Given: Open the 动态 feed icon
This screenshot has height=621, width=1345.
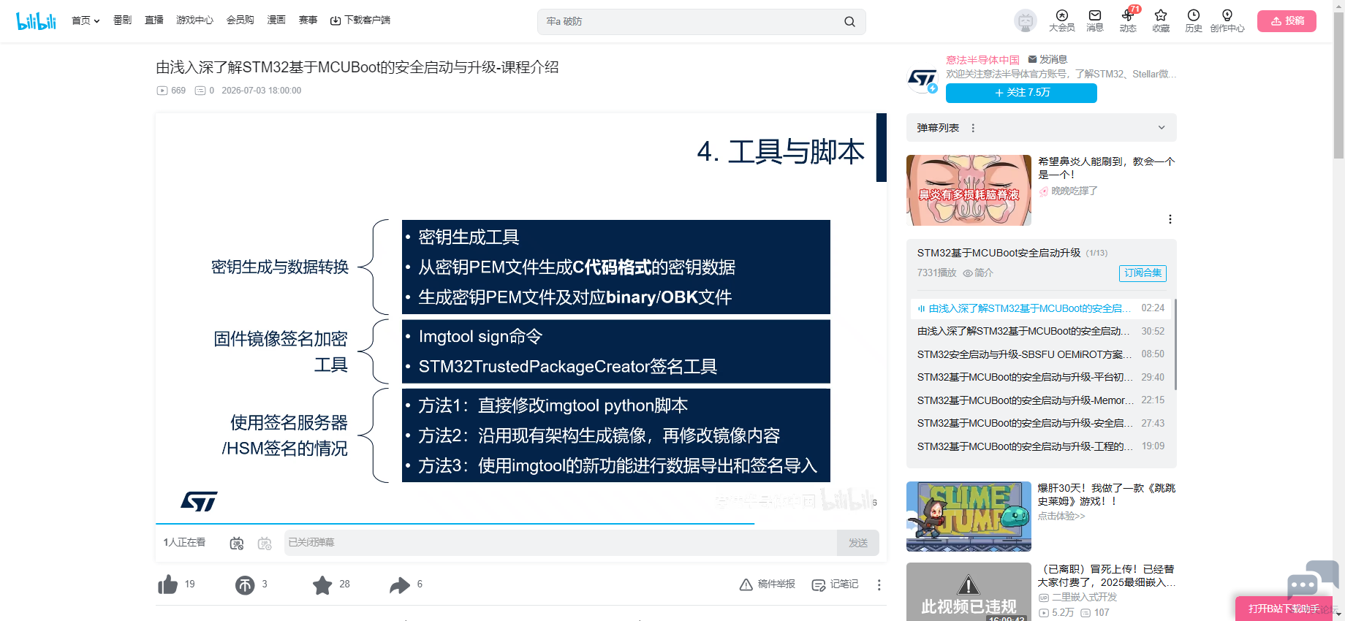Looking at the screenshot, I should [x=1128, y=20].
